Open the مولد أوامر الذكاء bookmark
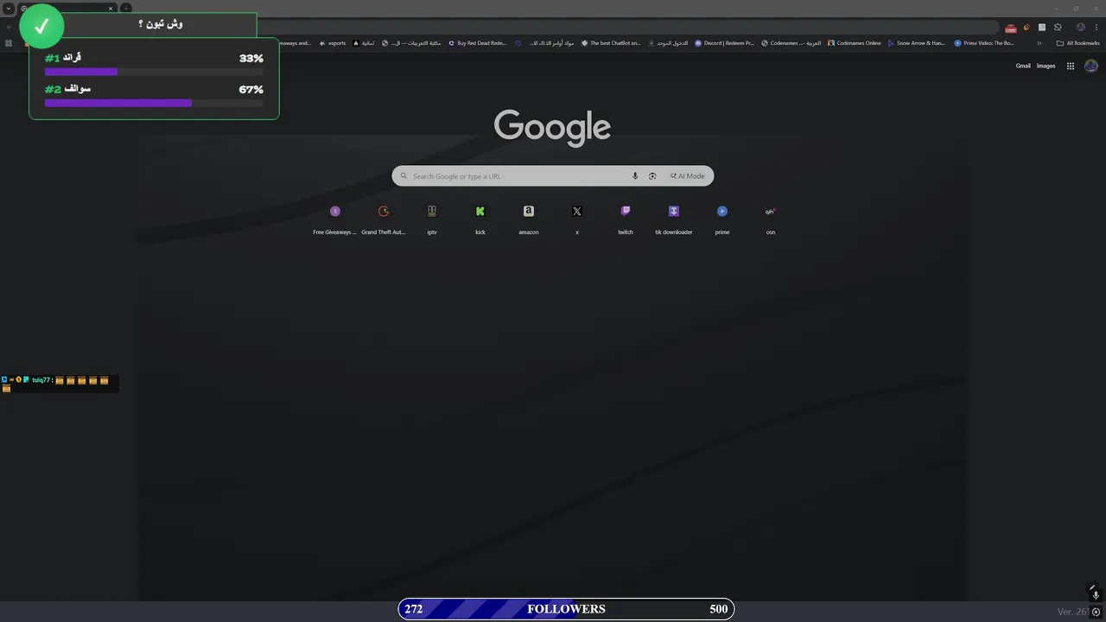Viewport: 1106px width, 622px height. pyautogui.click(x=545, y=43)
